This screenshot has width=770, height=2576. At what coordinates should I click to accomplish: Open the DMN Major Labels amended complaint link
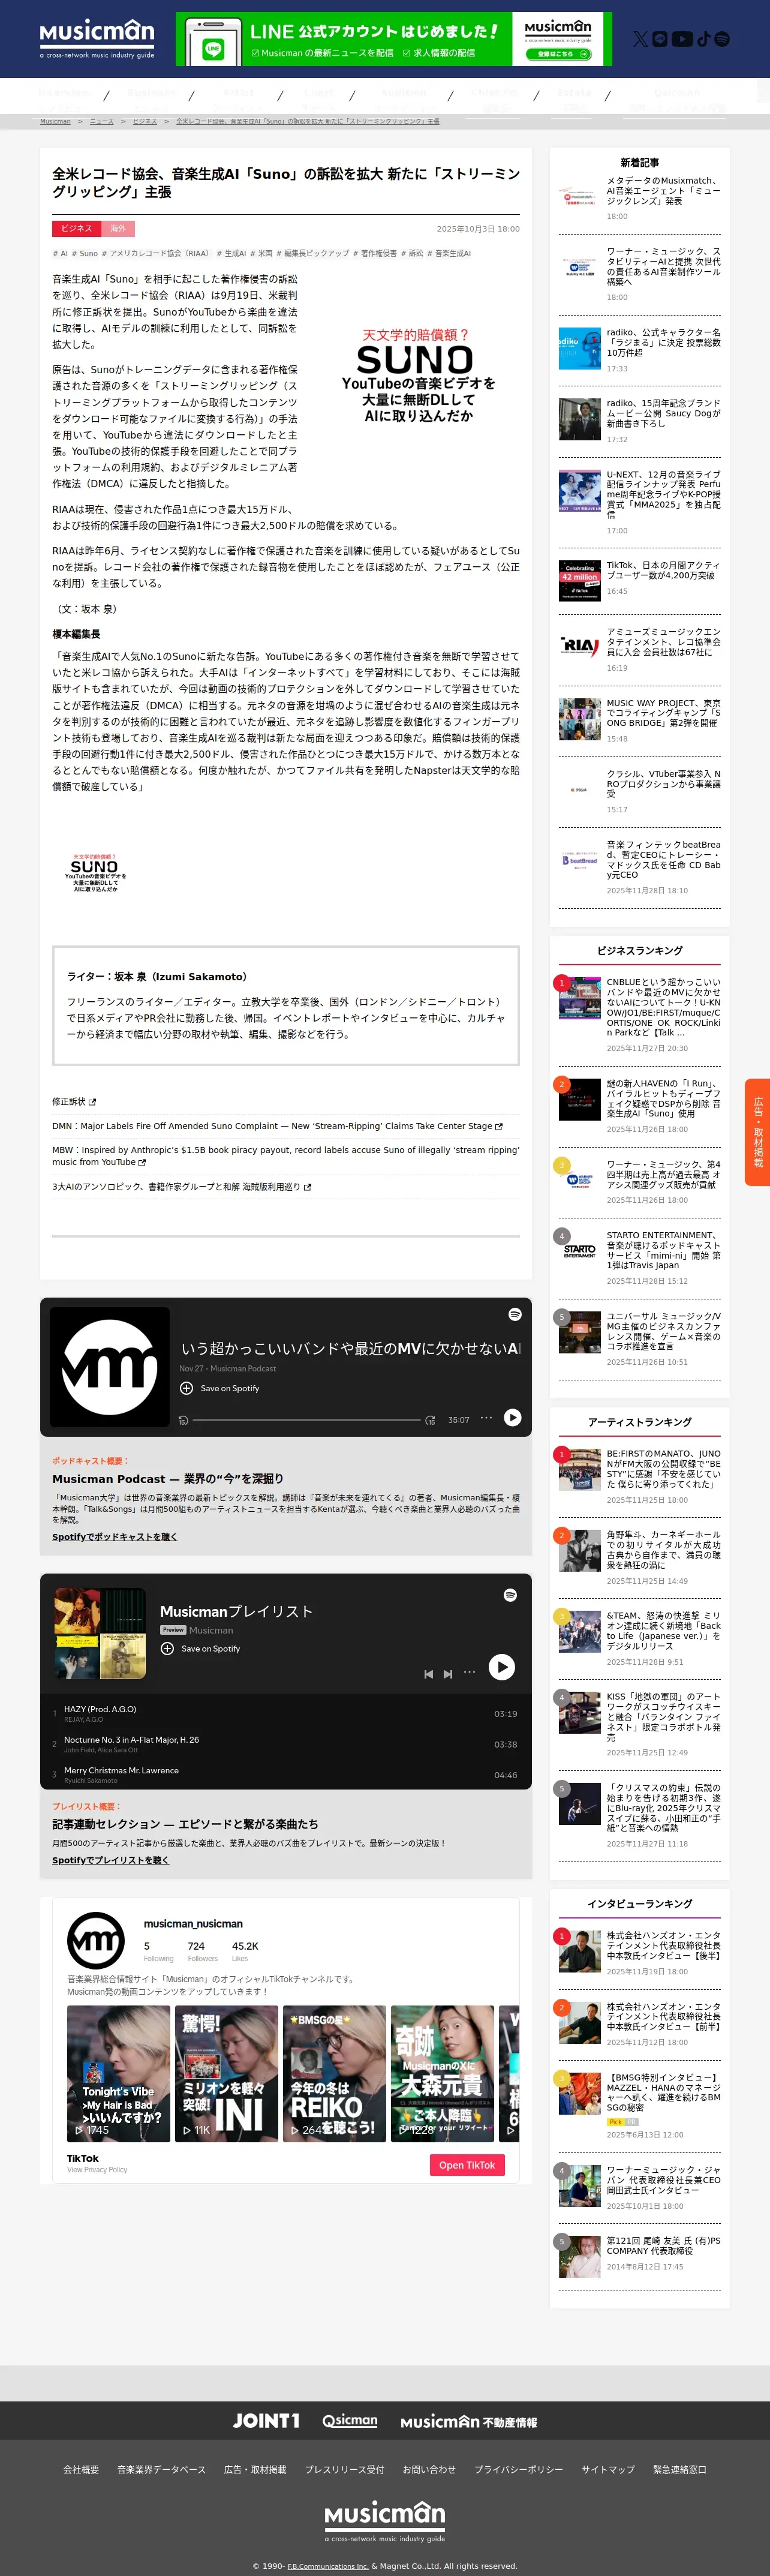click(277, 1126)
